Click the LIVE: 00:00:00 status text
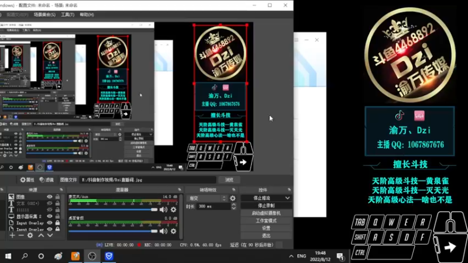This screenshot has width=468, height=263. [x=119, y=245]
